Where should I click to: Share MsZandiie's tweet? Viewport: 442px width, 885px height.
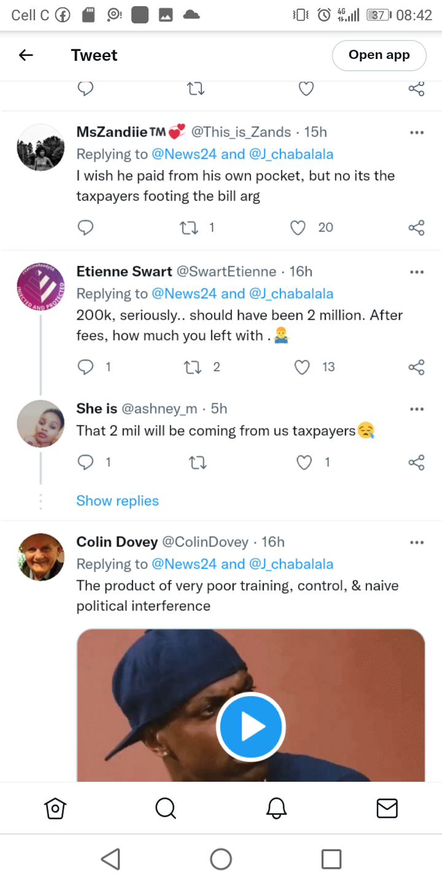tap(416, 228)
